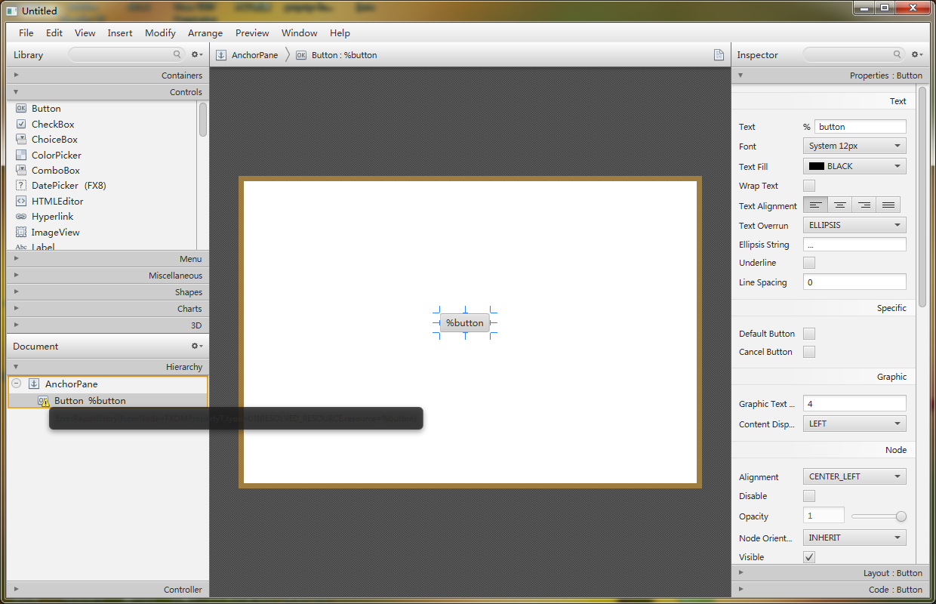Toggle the Default Button checkbox
The height and width of the screenshot is (604, 936).
point(809,334)
